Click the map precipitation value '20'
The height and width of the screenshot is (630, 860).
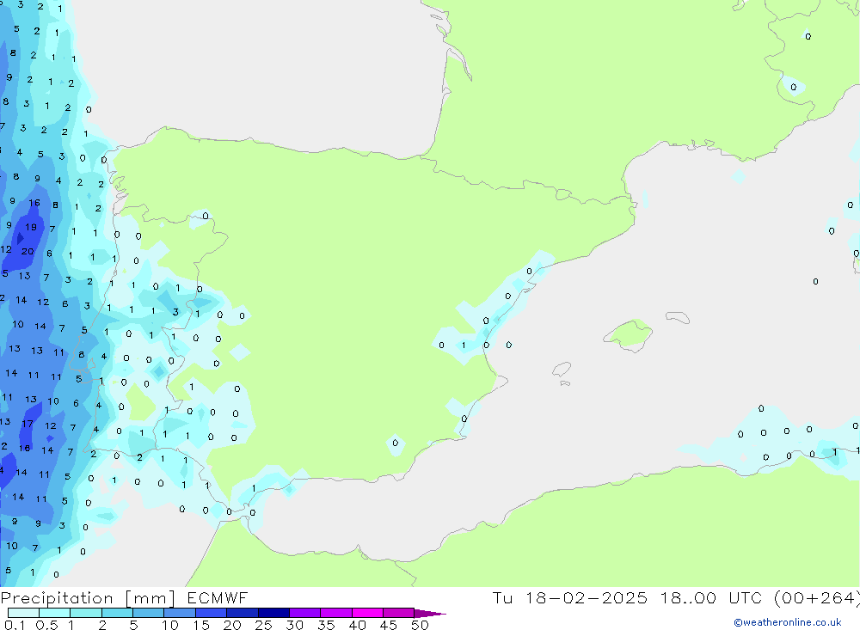pos(28,251)
